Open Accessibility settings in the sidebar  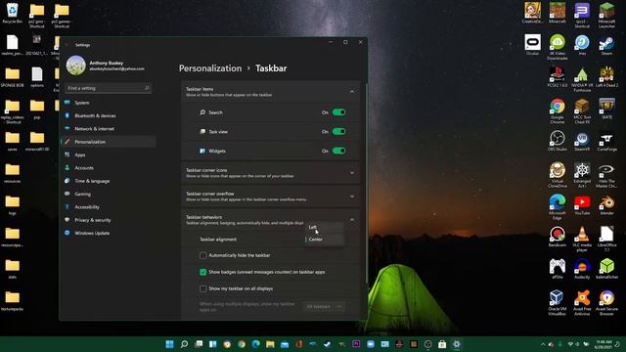(109, 207)
